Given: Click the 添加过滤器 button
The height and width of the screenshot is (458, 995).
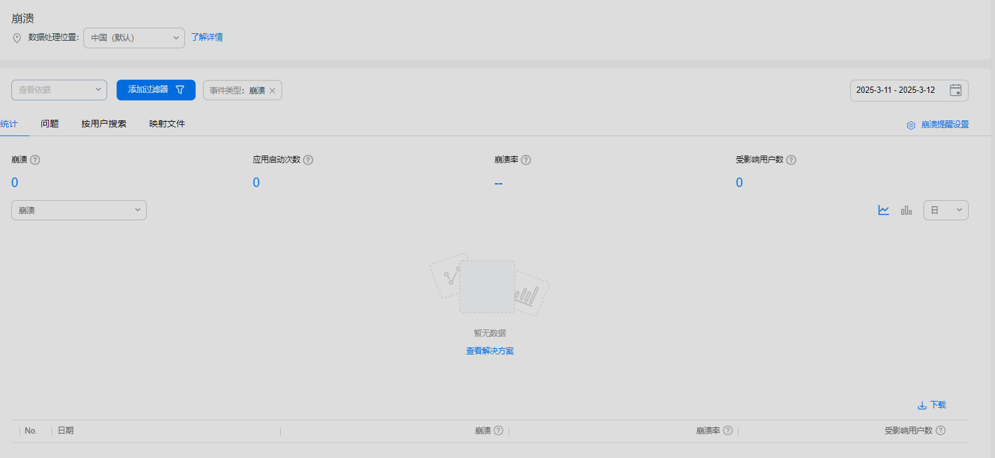Looking at the screenshot, I should click(155, 90).
